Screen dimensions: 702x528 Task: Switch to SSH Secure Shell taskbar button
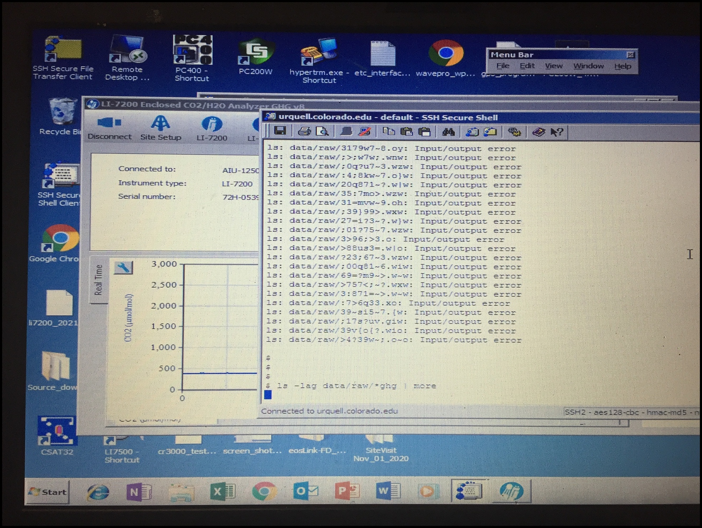[x=470, y=491]
